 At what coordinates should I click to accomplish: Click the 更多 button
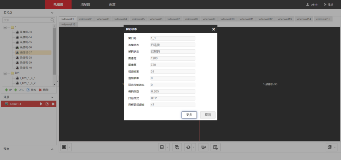(x=189, y=115)
